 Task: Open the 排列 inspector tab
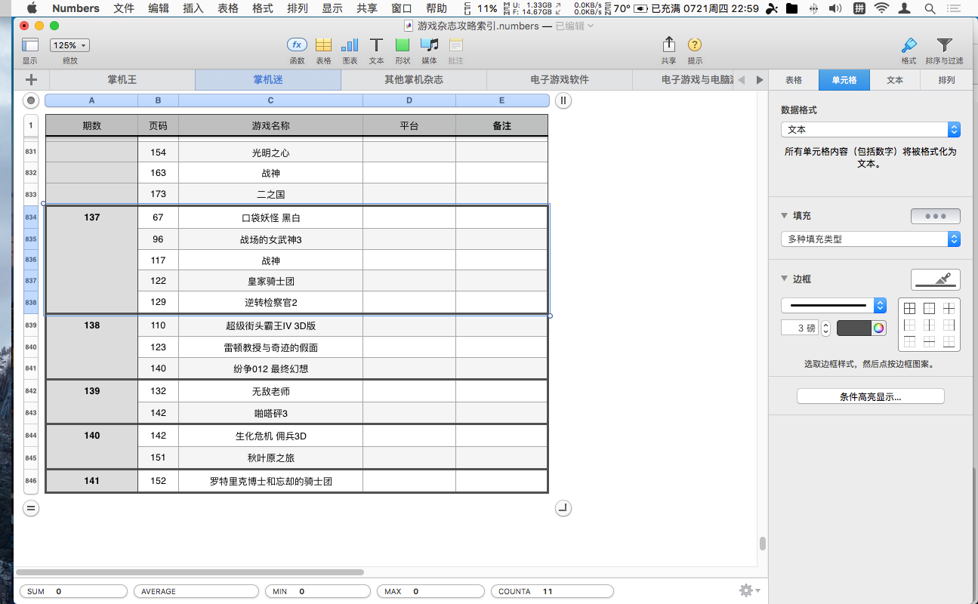946,80
